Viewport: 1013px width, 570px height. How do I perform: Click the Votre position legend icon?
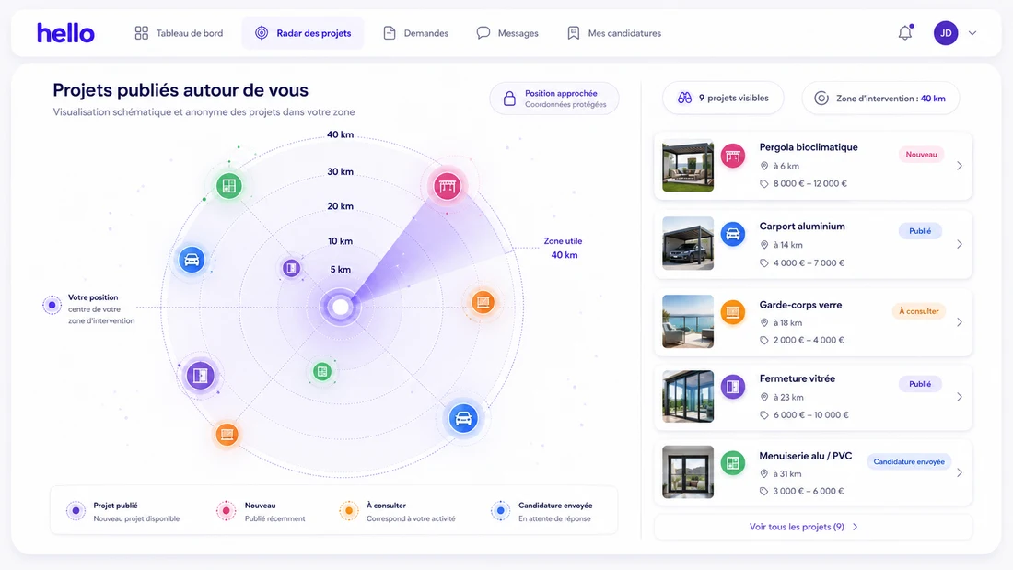pos(52,305)
